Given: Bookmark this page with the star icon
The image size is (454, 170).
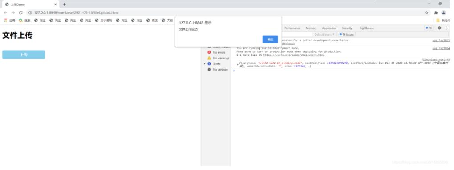Looking at the screenshot, I should pyautogui.click(x=426, y=13).
